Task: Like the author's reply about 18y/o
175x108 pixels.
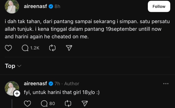Action: (27, 103)
